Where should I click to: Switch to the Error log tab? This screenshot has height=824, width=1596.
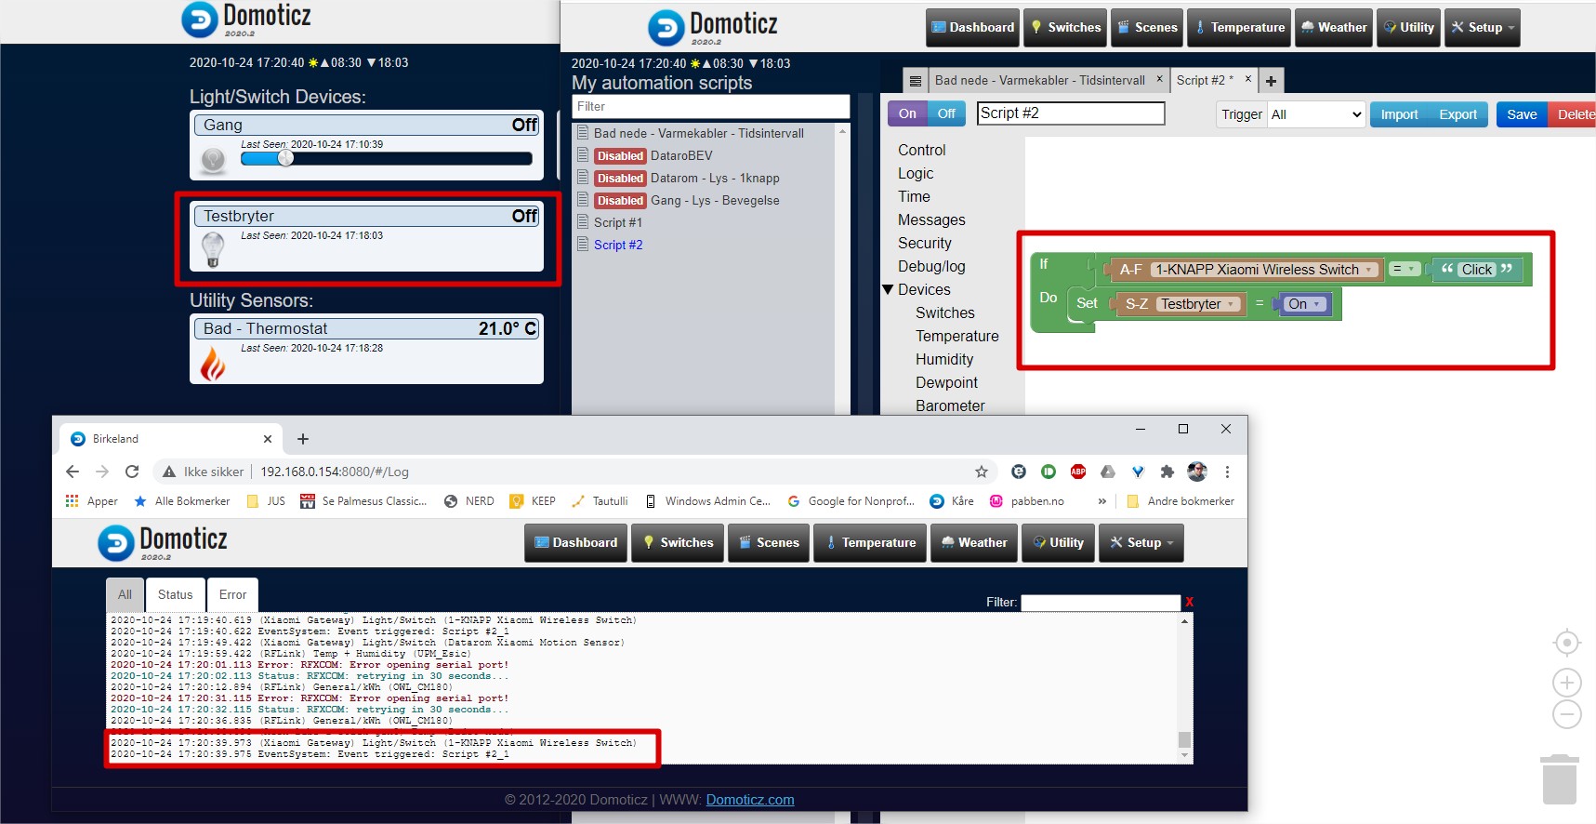click(x=232, y=595)
